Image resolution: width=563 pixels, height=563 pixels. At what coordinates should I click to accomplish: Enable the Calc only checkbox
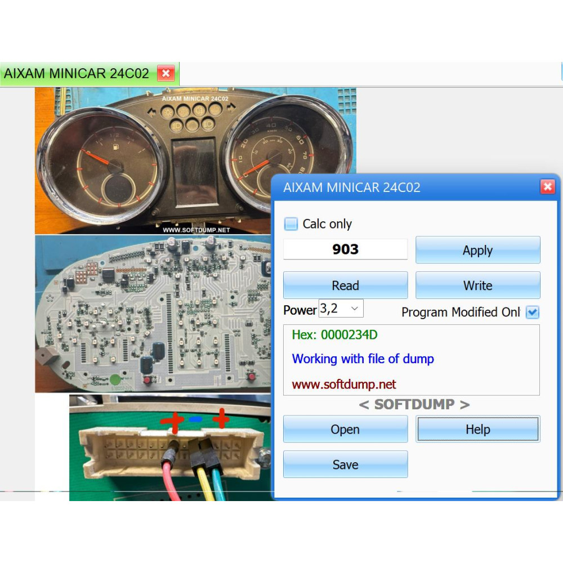click(x=291, y=224)
